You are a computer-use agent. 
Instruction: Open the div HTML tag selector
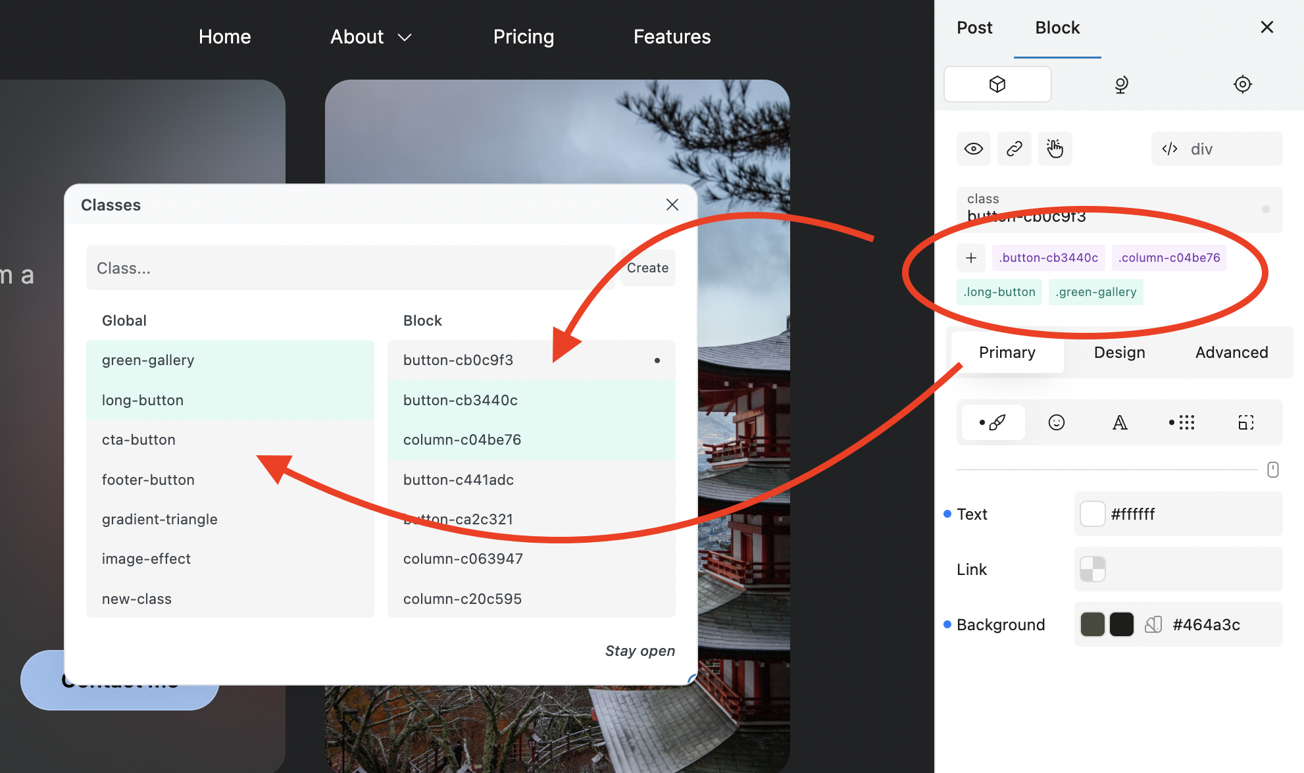pos(1216,149)
